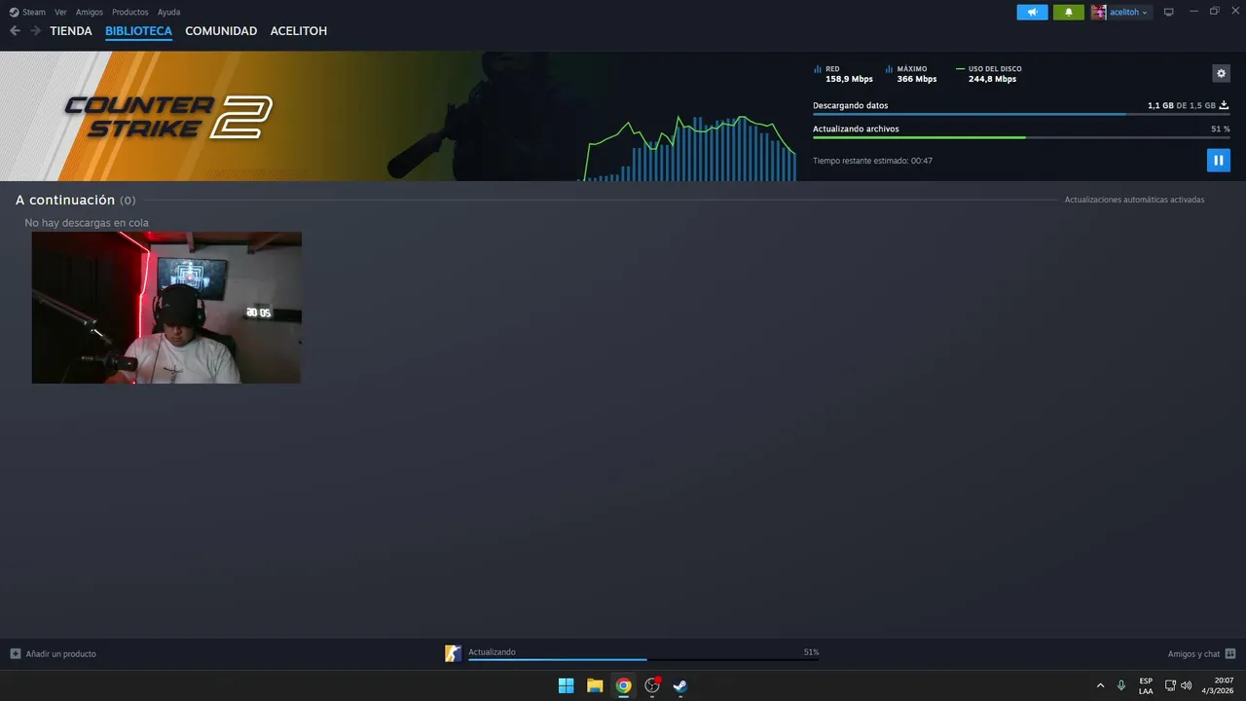
Task: Click the bottom Actualizando progress bar
Action: pyautogui.click(x=643, y=659)
